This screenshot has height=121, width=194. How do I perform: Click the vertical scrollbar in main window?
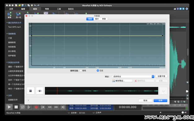[x=188, y=52]
